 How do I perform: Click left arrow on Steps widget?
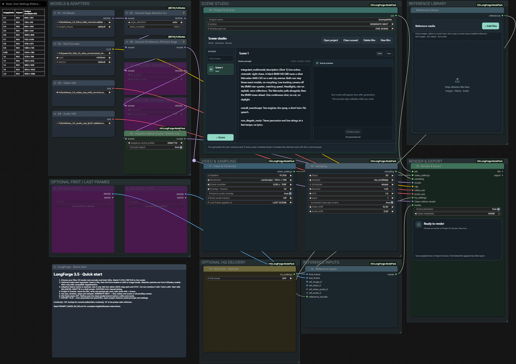(310, 176)
